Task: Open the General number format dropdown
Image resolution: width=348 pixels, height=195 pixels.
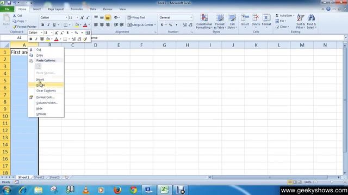Action: coord(191,17)
